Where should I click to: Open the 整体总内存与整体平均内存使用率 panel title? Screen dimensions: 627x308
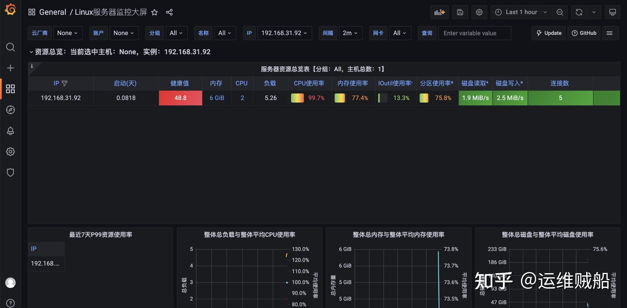click(398, 235)
